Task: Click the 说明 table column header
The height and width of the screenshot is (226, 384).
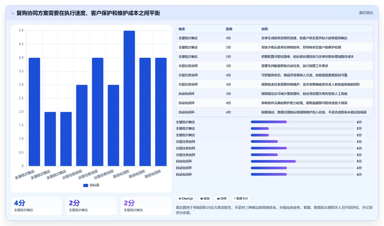Action: coord(265,29)
